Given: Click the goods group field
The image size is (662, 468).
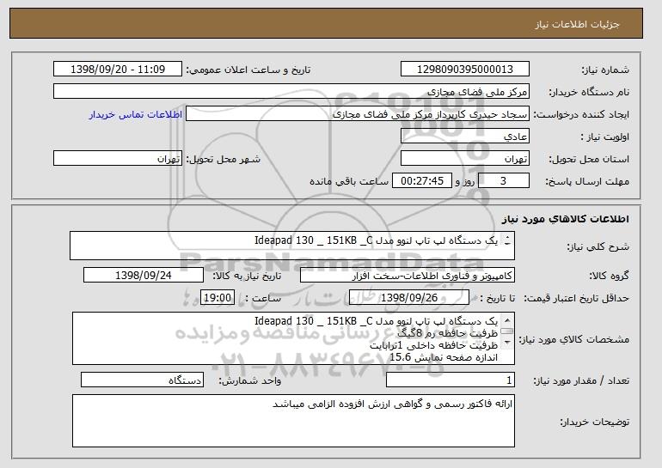Looking at the screenshot, I should [x=408, y=276].
